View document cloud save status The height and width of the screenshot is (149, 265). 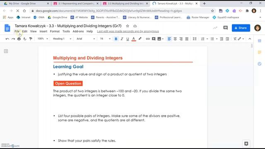[135, 26]
